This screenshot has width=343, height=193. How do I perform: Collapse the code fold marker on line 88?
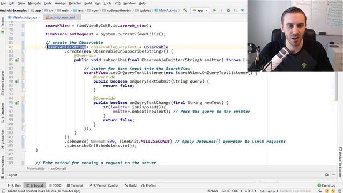point(24,73)
